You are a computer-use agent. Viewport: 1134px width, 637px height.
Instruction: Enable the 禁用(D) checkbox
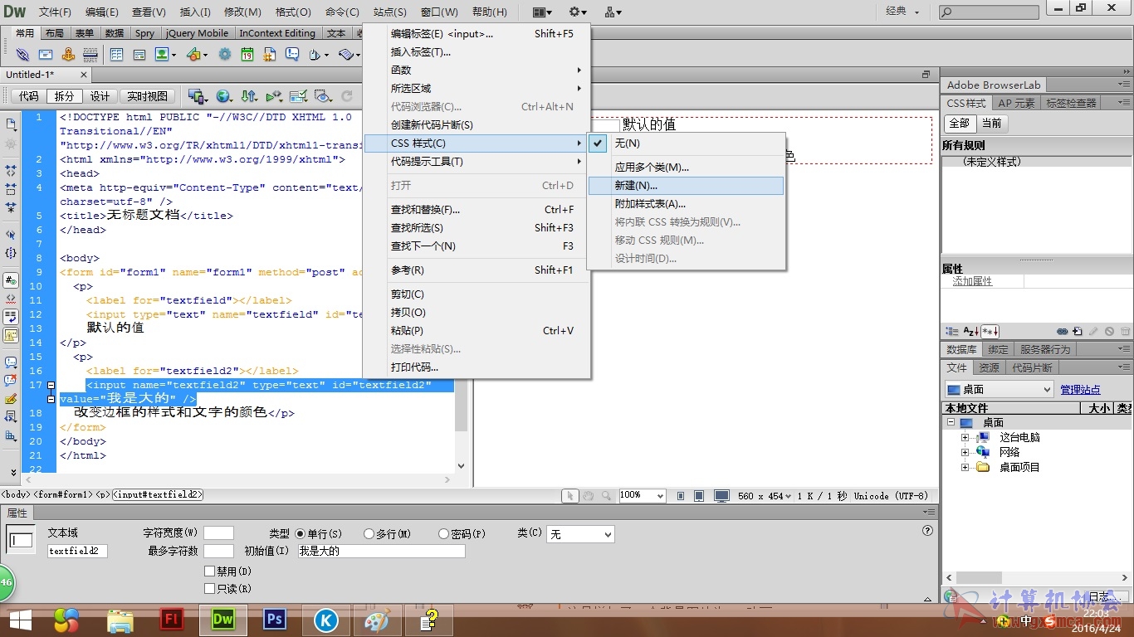pos(209,571)
